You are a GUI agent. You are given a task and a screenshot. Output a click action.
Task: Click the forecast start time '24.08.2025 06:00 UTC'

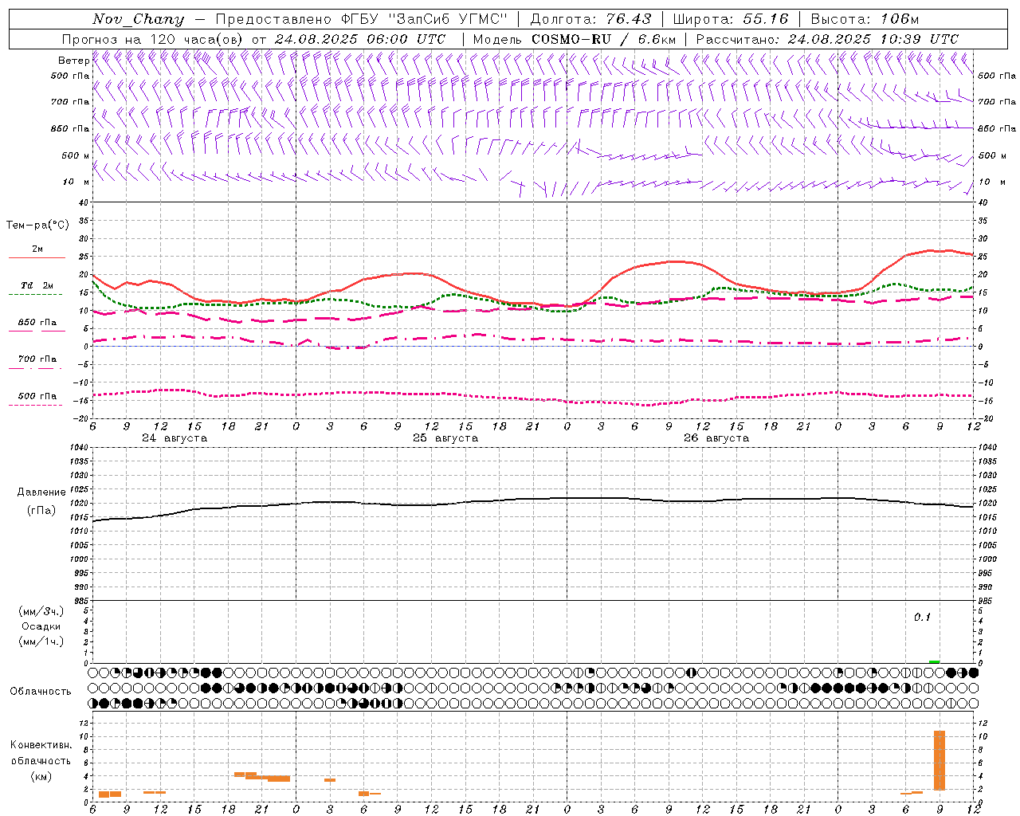tap(360, 39)
